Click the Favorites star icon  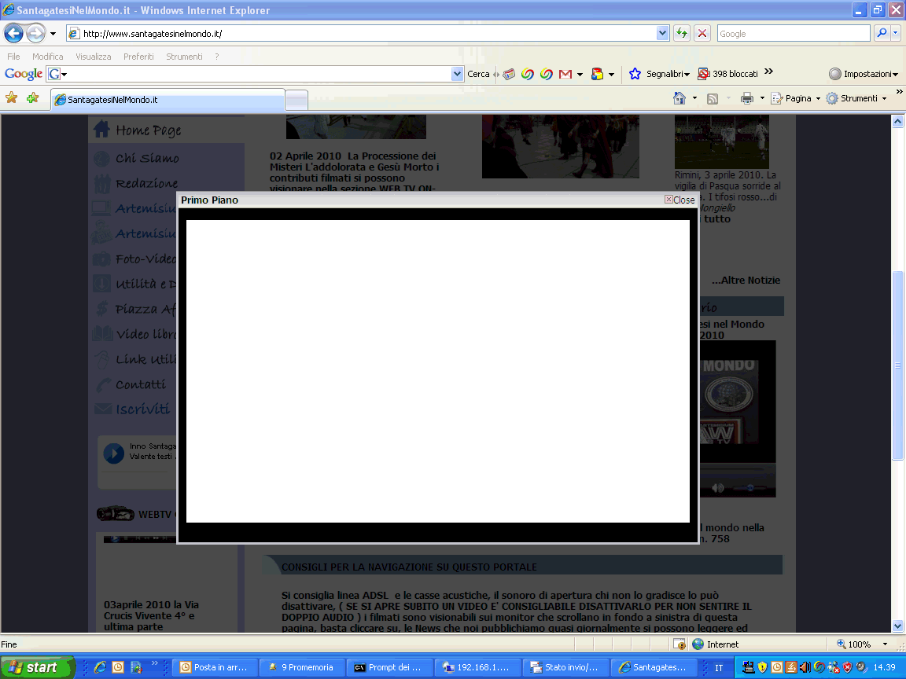pyautogui.click(x=11, y=98)
